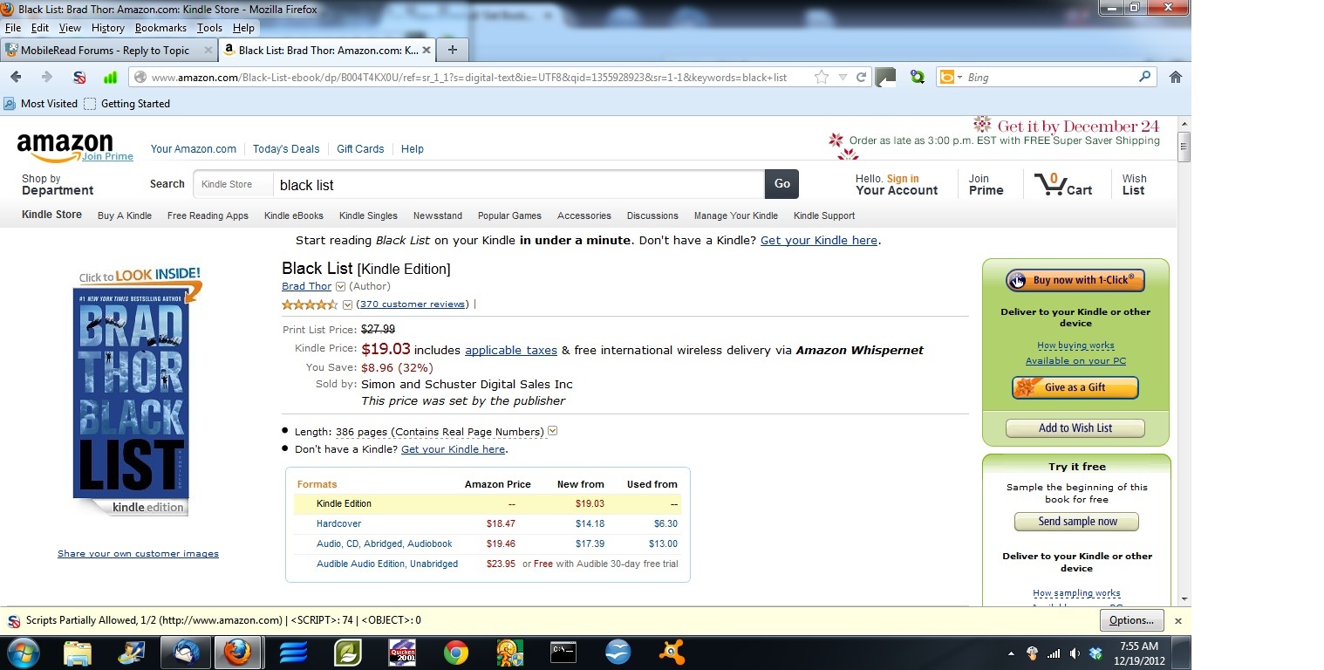This screenshot has width=1324, height=670.
Task: Open the Firefox home page icon
Action: (1176, 77)
